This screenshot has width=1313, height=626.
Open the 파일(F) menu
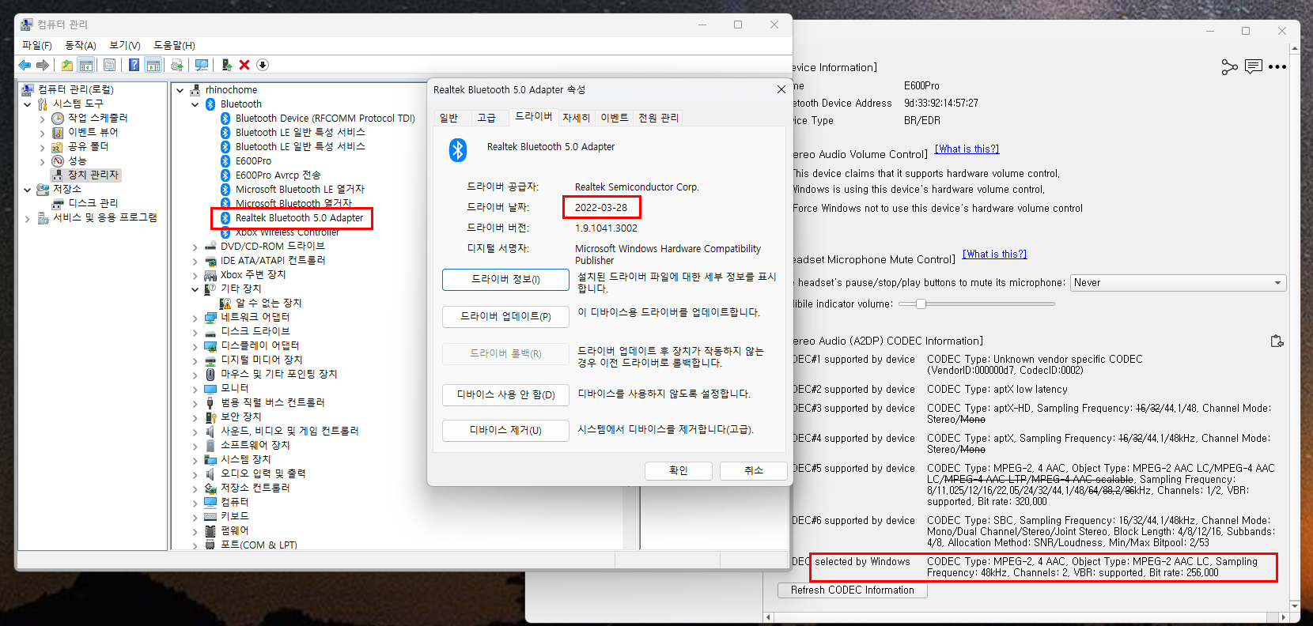tap(36, 46)
